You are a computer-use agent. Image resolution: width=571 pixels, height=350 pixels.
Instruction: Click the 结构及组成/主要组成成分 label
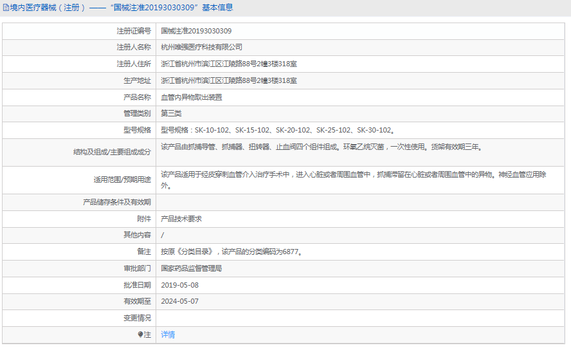(112, 152)
